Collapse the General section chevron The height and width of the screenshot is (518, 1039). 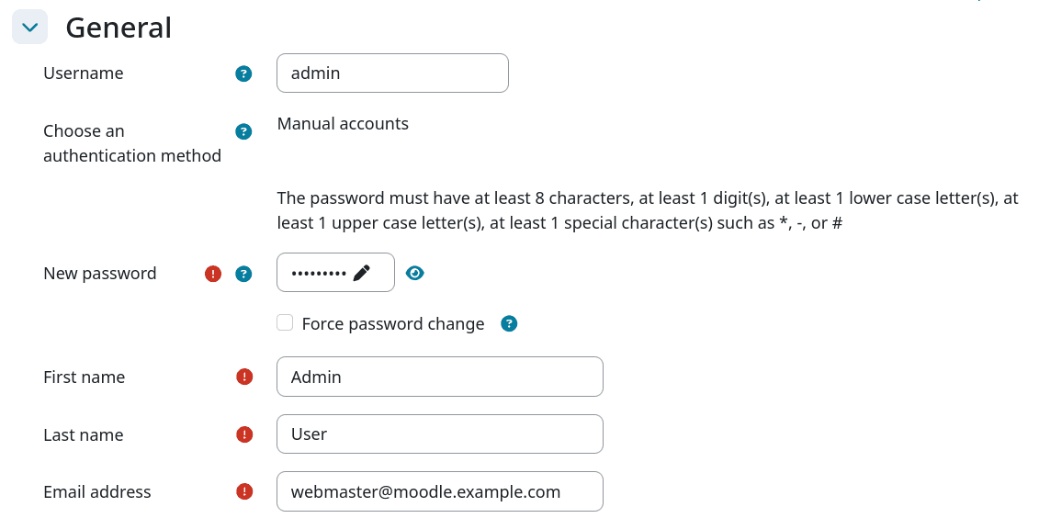(x=29, y=27)
